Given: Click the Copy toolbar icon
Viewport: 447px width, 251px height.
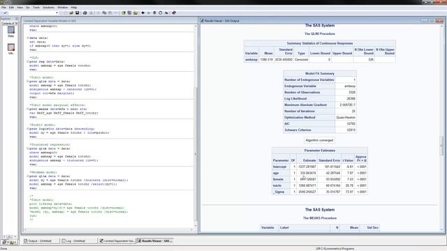Looking at the screenshot, I should (104, 13).
